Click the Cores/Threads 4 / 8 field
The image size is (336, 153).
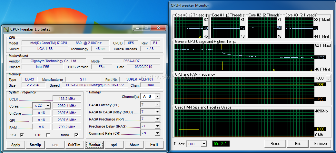(150, 49)
